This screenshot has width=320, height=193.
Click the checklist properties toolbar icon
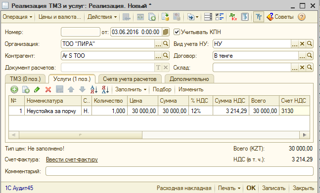pos(220,17)
